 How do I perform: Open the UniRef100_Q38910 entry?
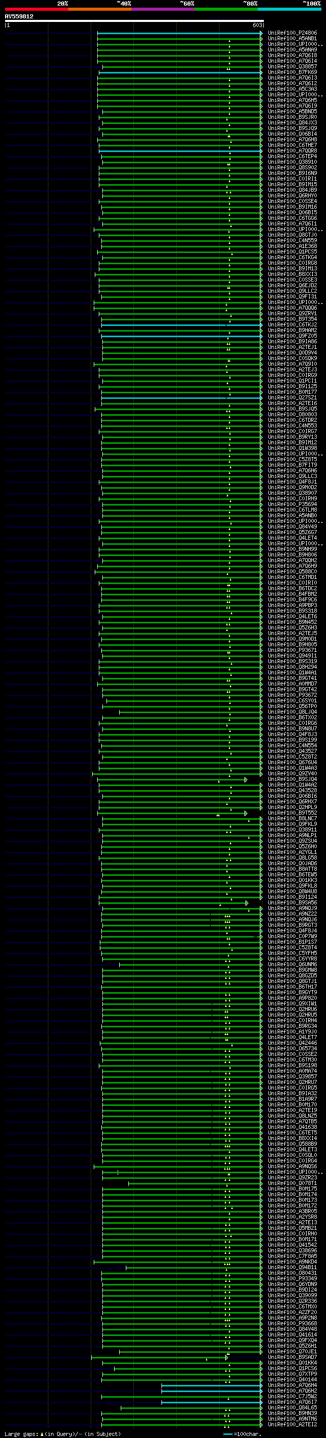click(x=292, y=162)
